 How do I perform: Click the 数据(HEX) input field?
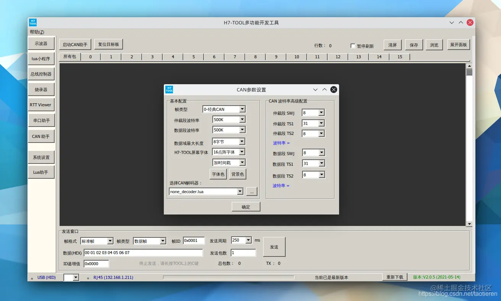tap(143, 253)
